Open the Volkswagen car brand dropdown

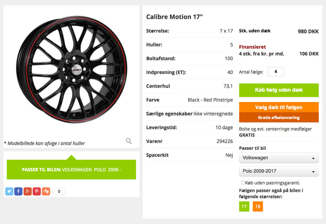tap(279, 158)
